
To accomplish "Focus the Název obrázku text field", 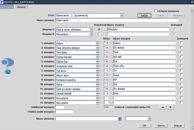I will (x=86, y=119).
